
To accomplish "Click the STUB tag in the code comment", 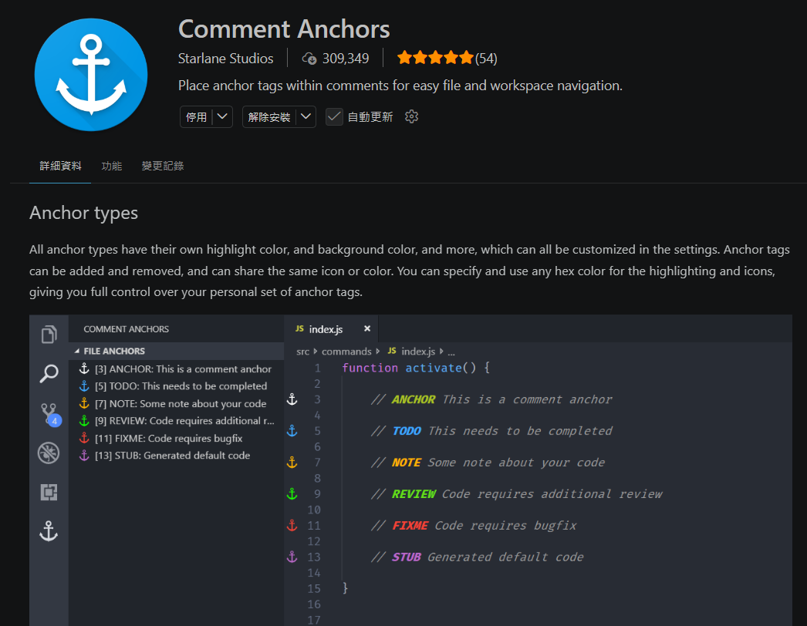I will click(x=407, y=557).
